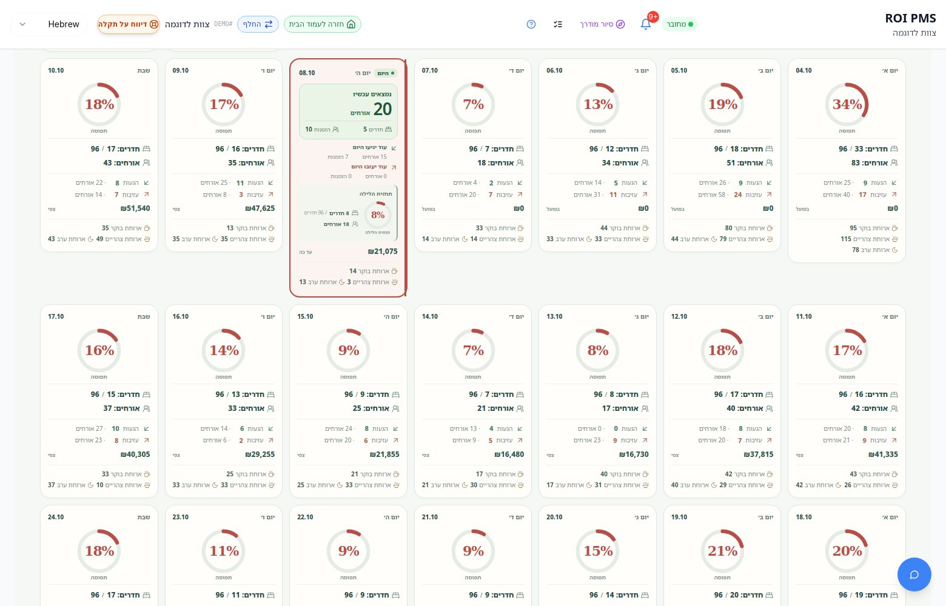Click the guests icon in the 17.10 card
Screen dimensions: 946x606
[x=146, y=409]
